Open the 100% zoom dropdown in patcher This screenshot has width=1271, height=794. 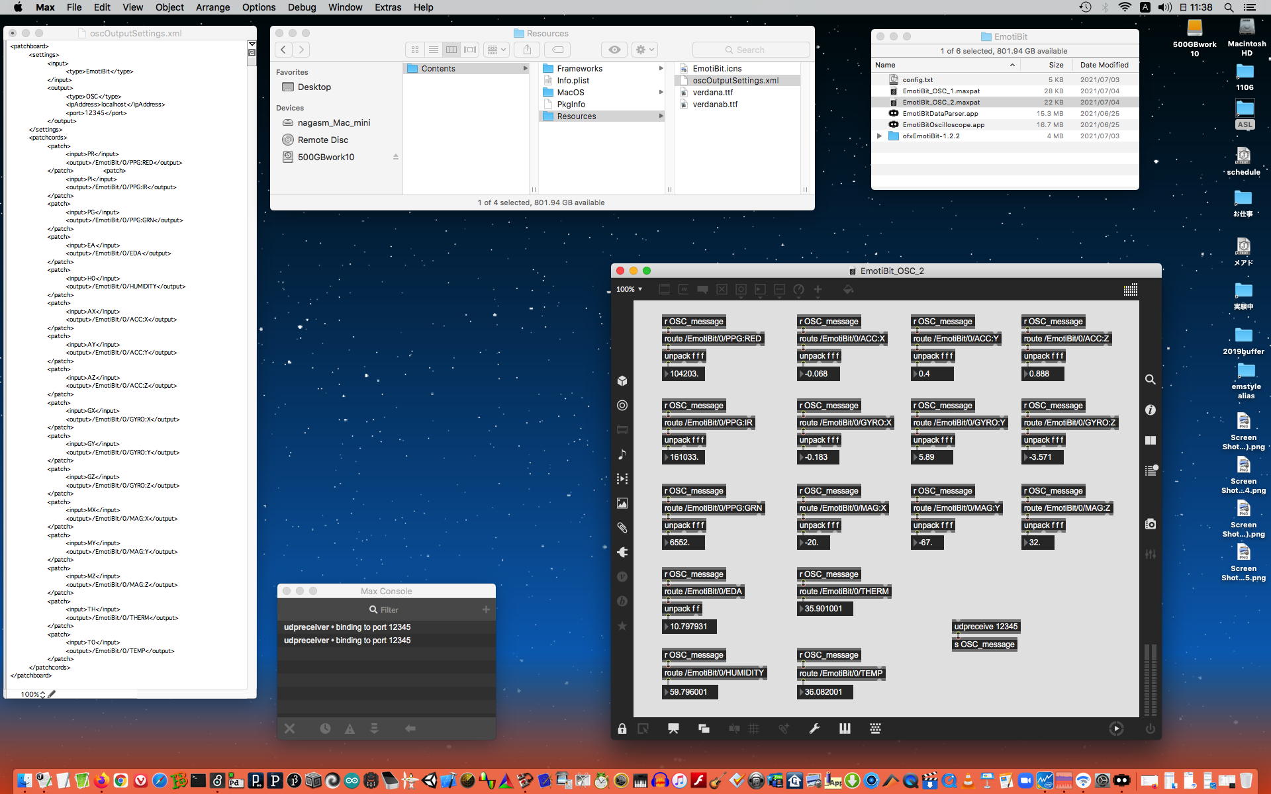[x=630, y=289]
